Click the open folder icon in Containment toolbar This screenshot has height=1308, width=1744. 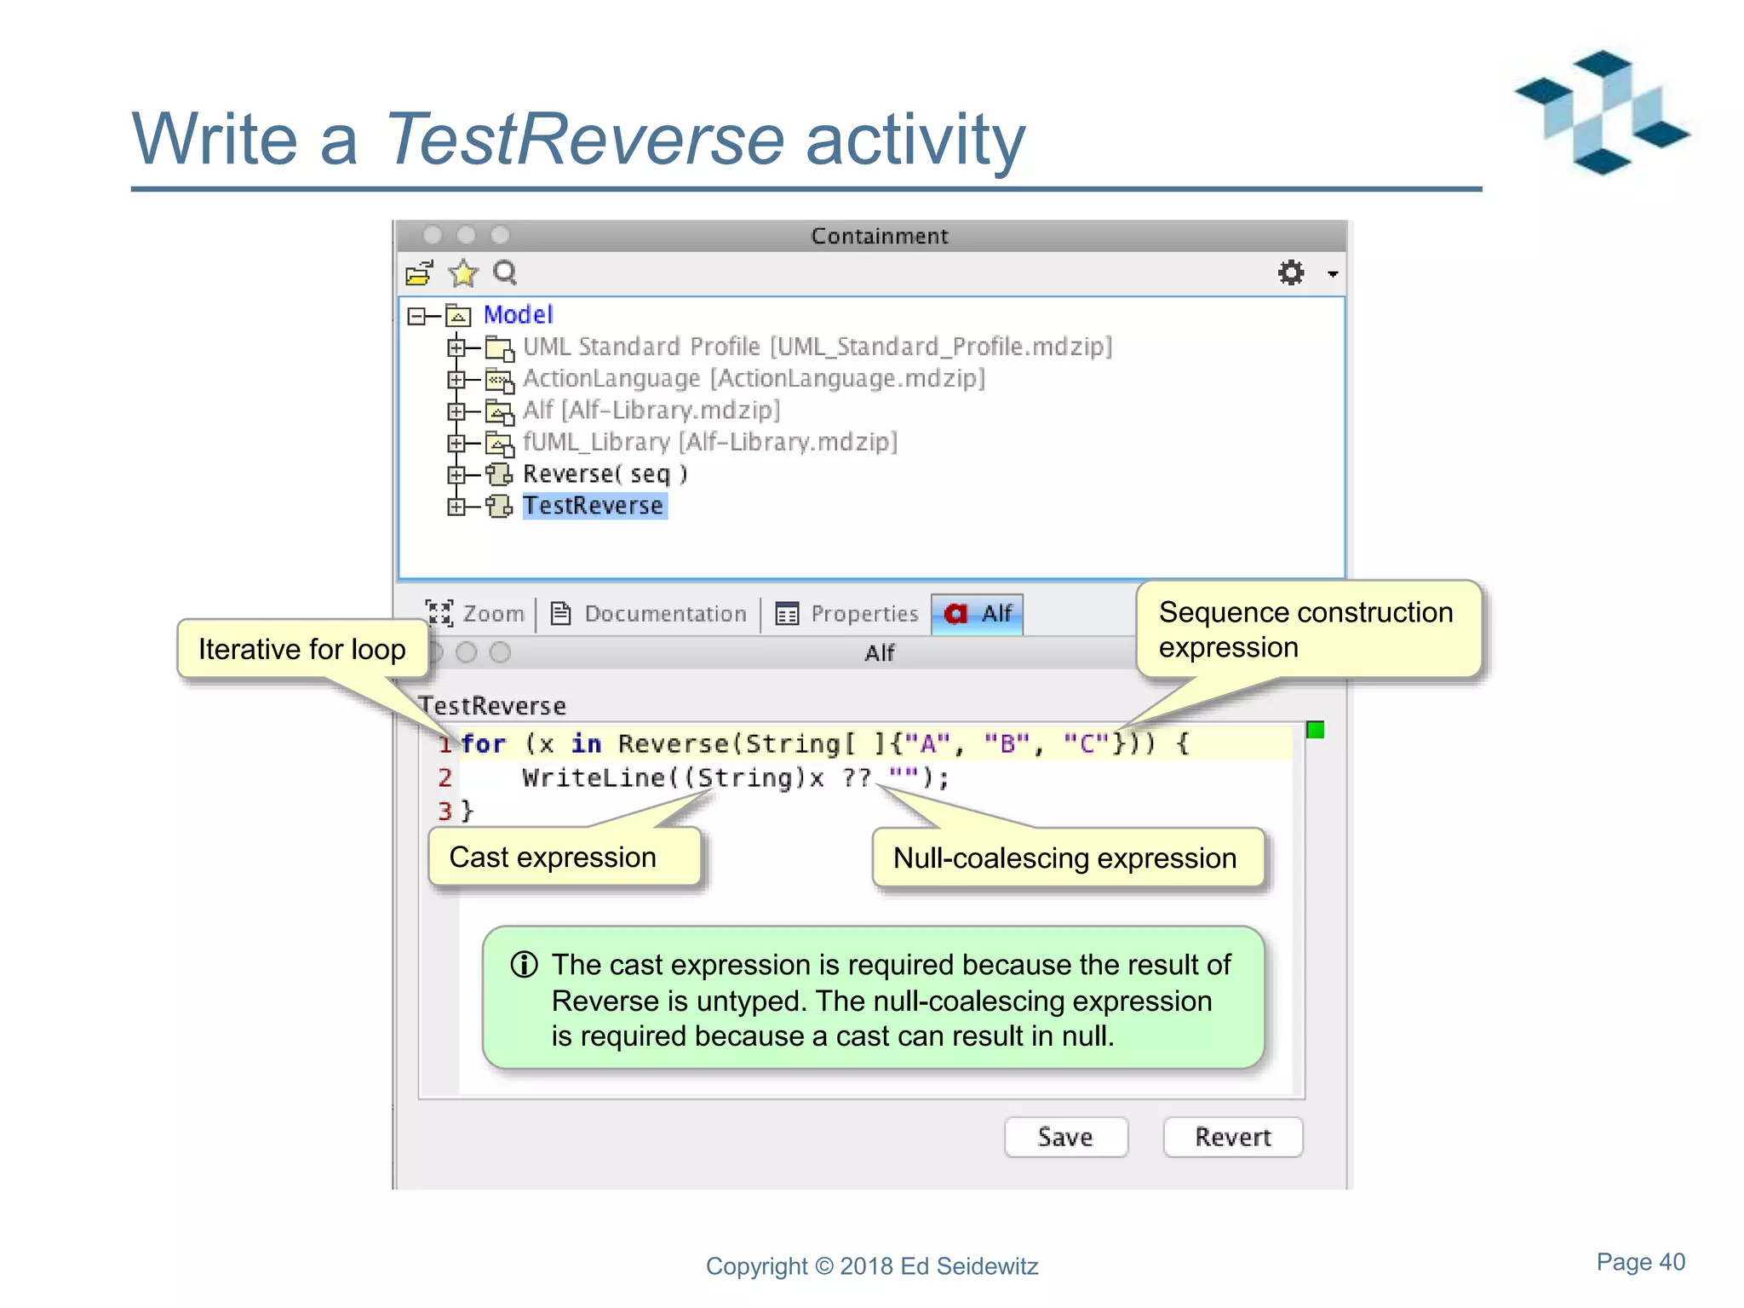(419, 273)
